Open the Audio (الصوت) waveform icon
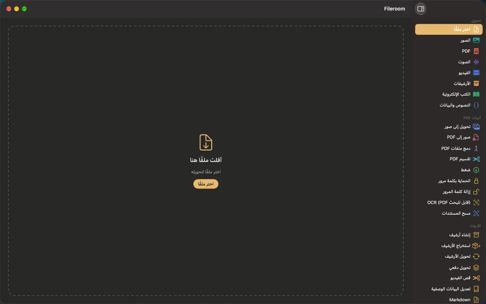The height and width of the screenshot is (304, 486). [476, 62]
